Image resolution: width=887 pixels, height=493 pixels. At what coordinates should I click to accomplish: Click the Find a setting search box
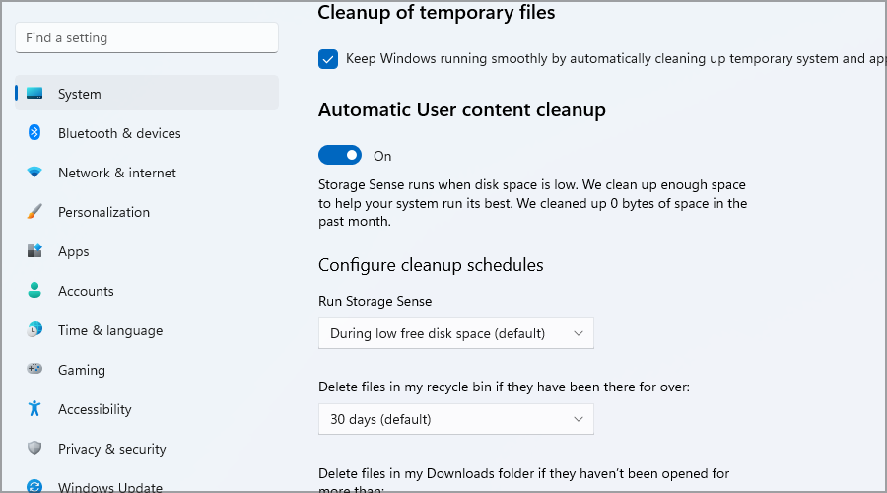click(x=147, y=38)
